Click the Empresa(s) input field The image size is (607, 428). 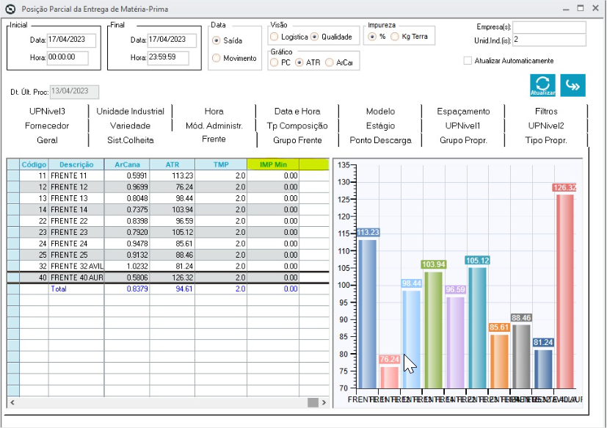click(x=549, y=27)
